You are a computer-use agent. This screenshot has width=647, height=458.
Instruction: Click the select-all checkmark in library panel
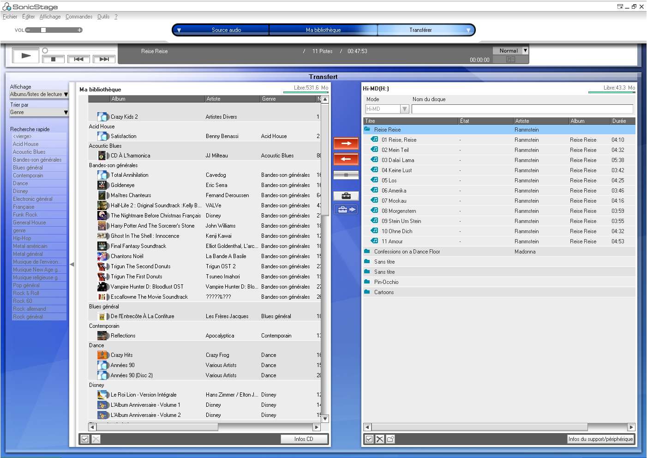pos(85,439)
